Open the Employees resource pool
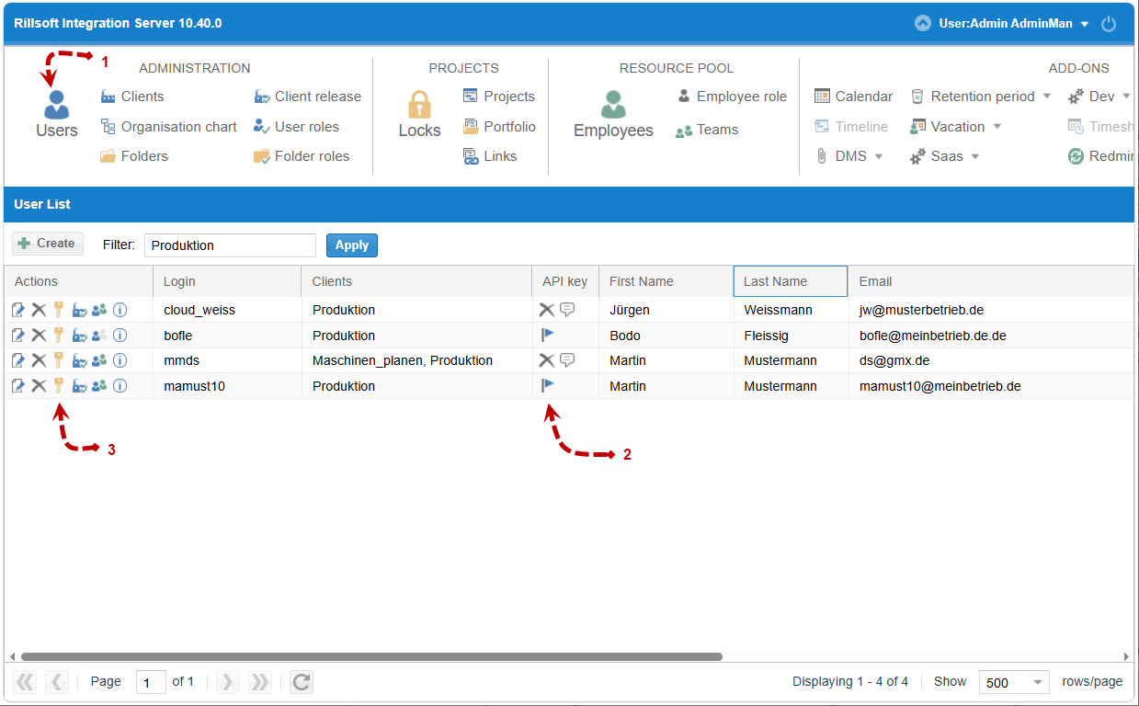Viewport: 1139px width, 706px height. (613, 115)
